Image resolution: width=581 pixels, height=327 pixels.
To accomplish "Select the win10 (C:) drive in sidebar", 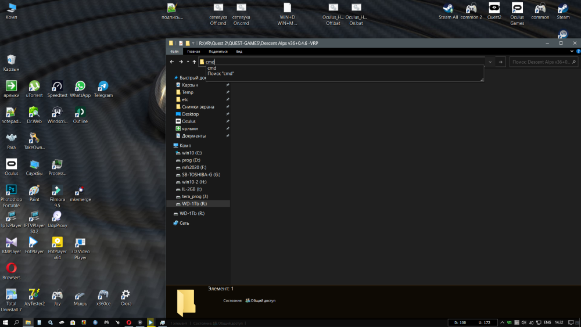I will pos(191,153).
